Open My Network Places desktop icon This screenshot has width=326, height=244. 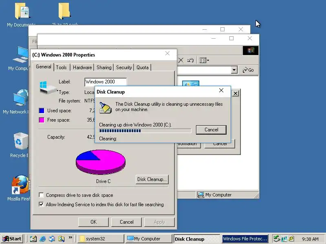coord(16,102)
